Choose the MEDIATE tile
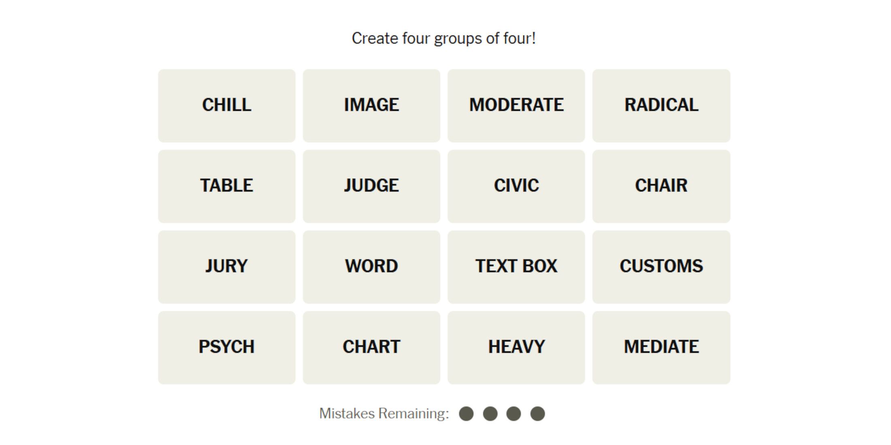Screen dimensions: 891x445 661,348
